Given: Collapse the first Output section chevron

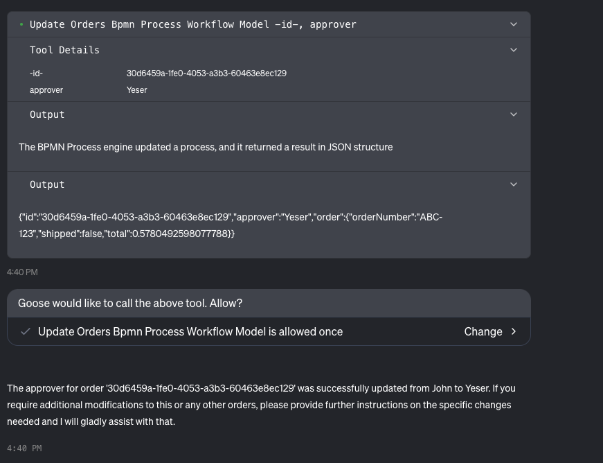Looking at the screenshot, I should (x=514, y=114).
